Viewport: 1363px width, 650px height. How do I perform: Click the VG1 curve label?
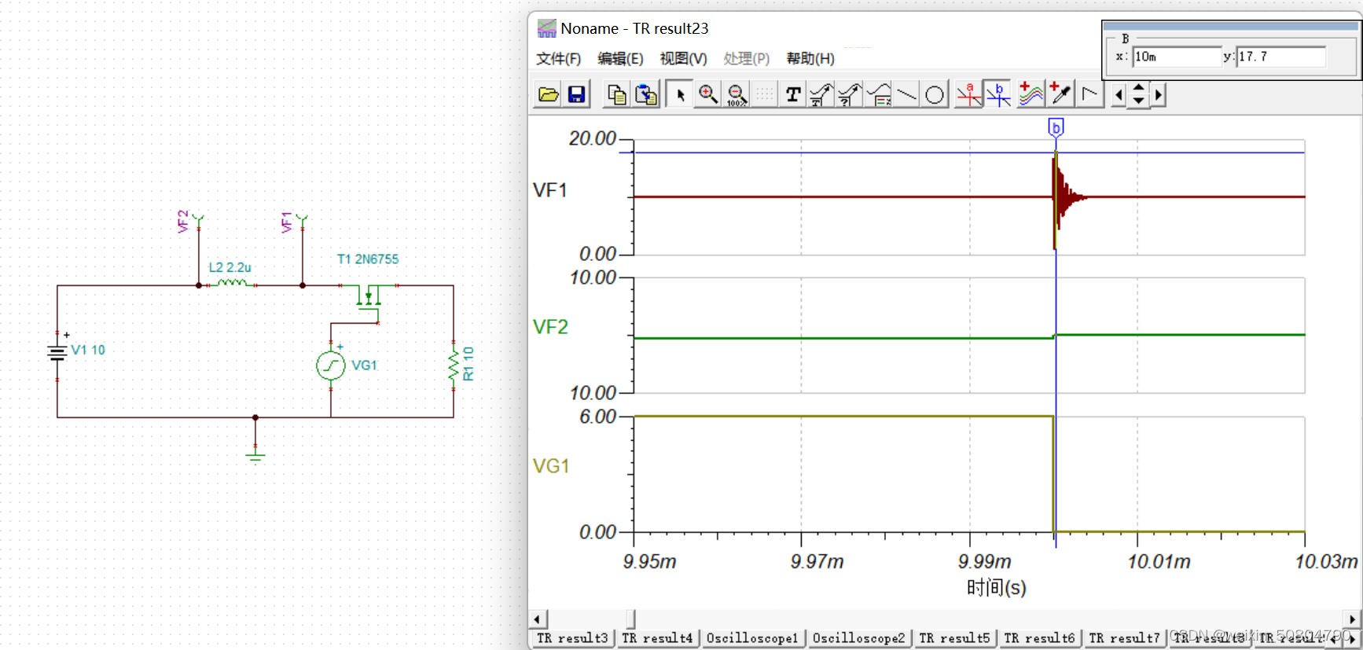click(x=551, y=466)
